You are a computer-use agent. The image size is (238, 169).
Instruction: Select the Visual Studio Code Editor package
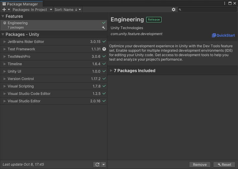(x=54, y=94)
